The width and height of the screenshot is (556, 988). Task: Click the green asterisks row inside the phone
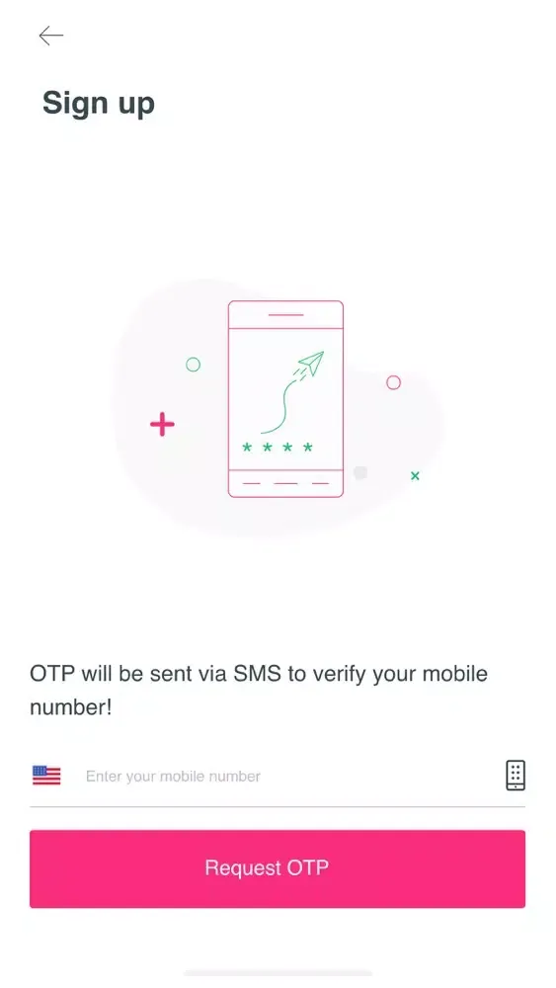click(278, 448)
